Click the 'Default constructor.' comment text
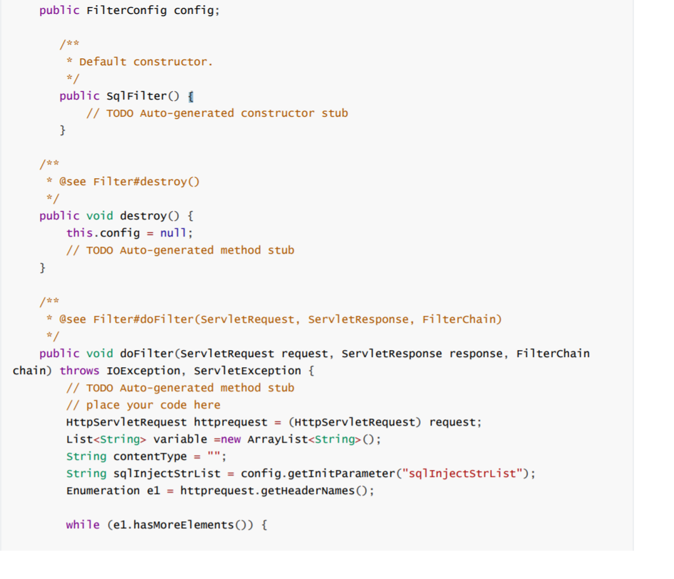The image size is (674, 579). tap(146, 62)
